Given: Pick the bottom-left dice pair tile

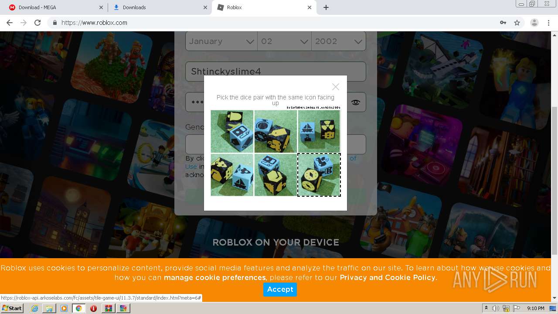Looking at the screenshot, I should [x=232, y=174].
